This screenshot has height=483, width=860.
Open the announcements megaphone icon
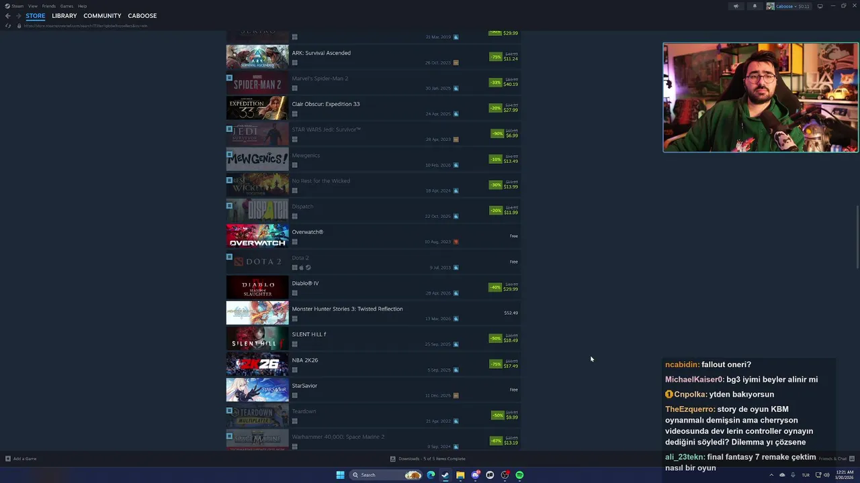[736, 6]
